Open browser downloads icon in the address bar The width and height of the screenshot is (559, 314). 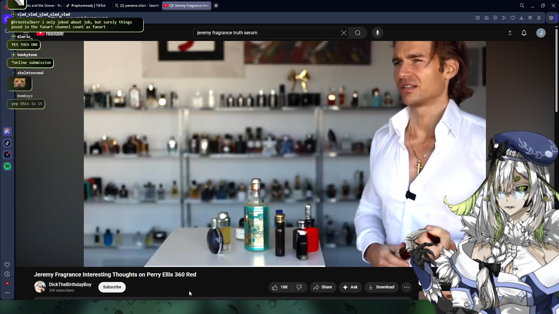(x=521, y=18)
